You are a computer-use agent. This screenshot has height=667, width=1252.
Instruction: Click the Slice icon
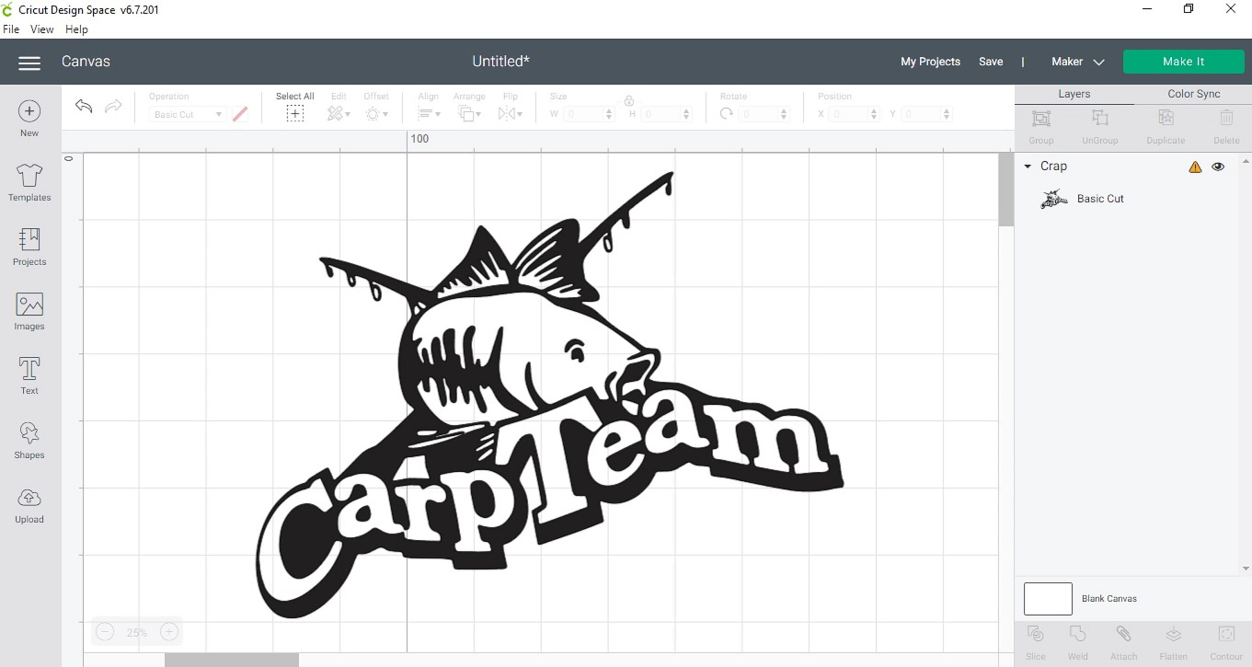pos(1035,637)
